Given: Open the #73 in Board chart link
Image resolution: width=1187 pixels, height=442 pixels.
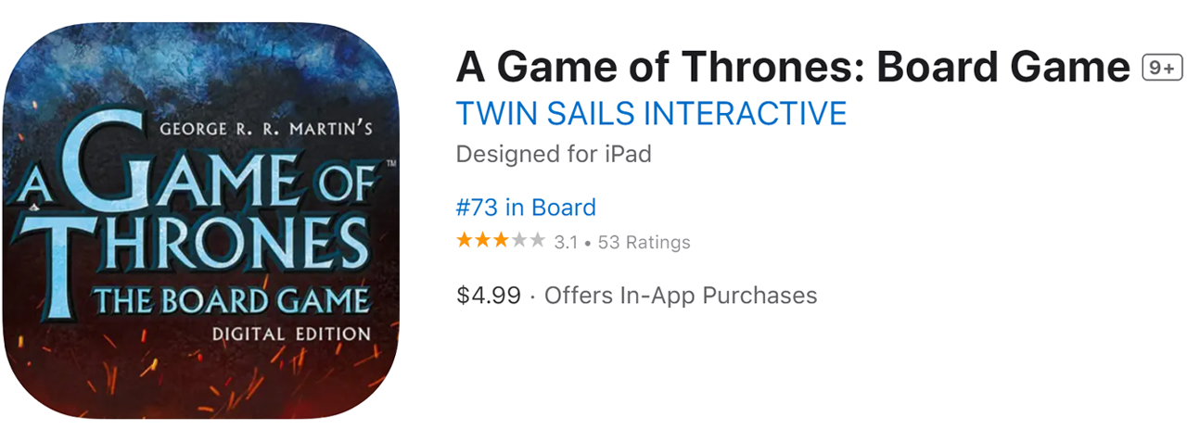Looking at the screenshot, I should pyautogui.click(x=526, y=208).
